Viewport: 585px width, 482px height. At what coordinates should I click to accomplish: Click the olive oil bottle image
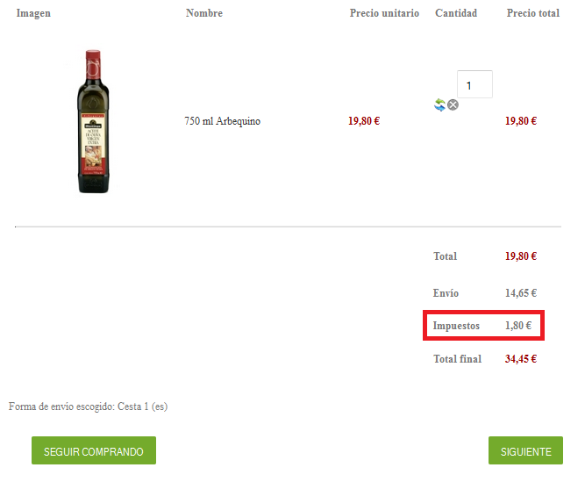[x=92, y=121]
